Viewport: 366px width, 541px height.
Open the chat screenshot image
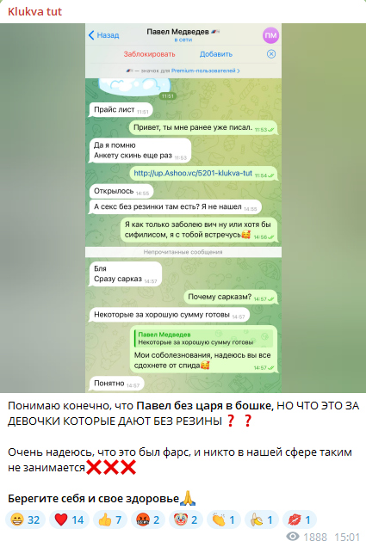[x=183, y=208]
